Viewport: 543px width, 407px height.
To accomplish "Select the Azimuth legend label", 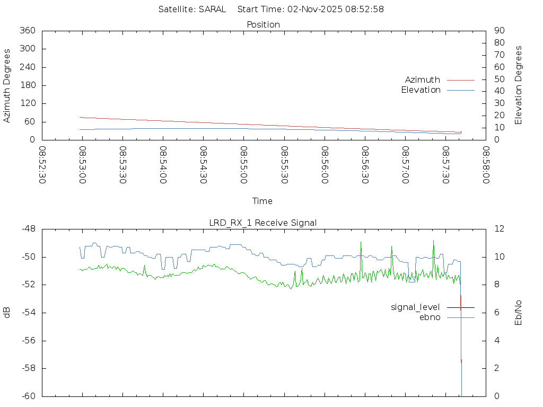I will [x=422, y=79].
